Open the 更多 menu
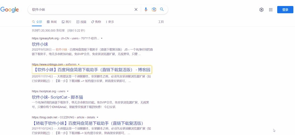 tap(110, 22)
